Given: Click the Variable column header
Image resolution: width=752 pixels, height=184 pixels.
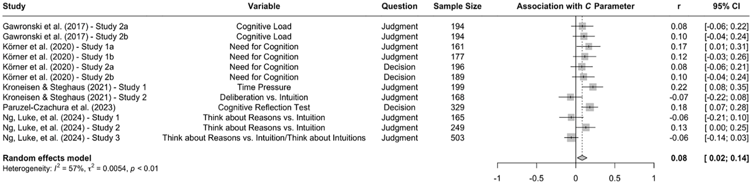Looking at the screenshot, I should click(264, 6).
